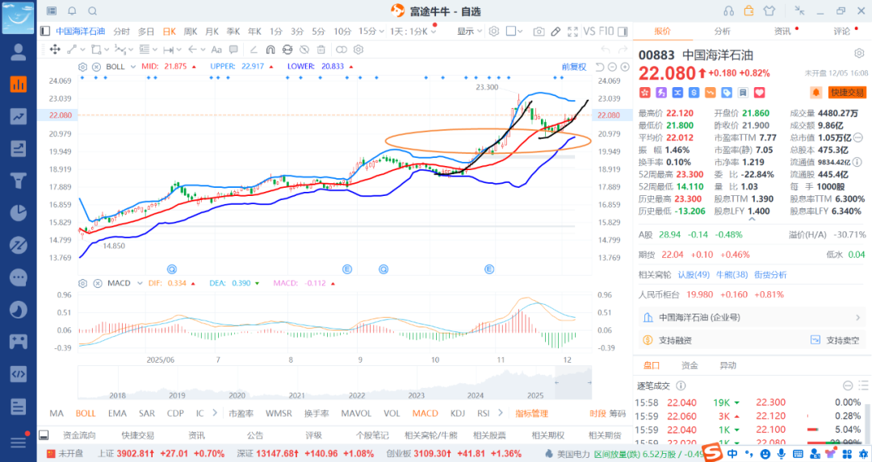Viewport: 872px width, 462px height.
Task: Click the 前复权 adjustment button
Action: point(574,67)
